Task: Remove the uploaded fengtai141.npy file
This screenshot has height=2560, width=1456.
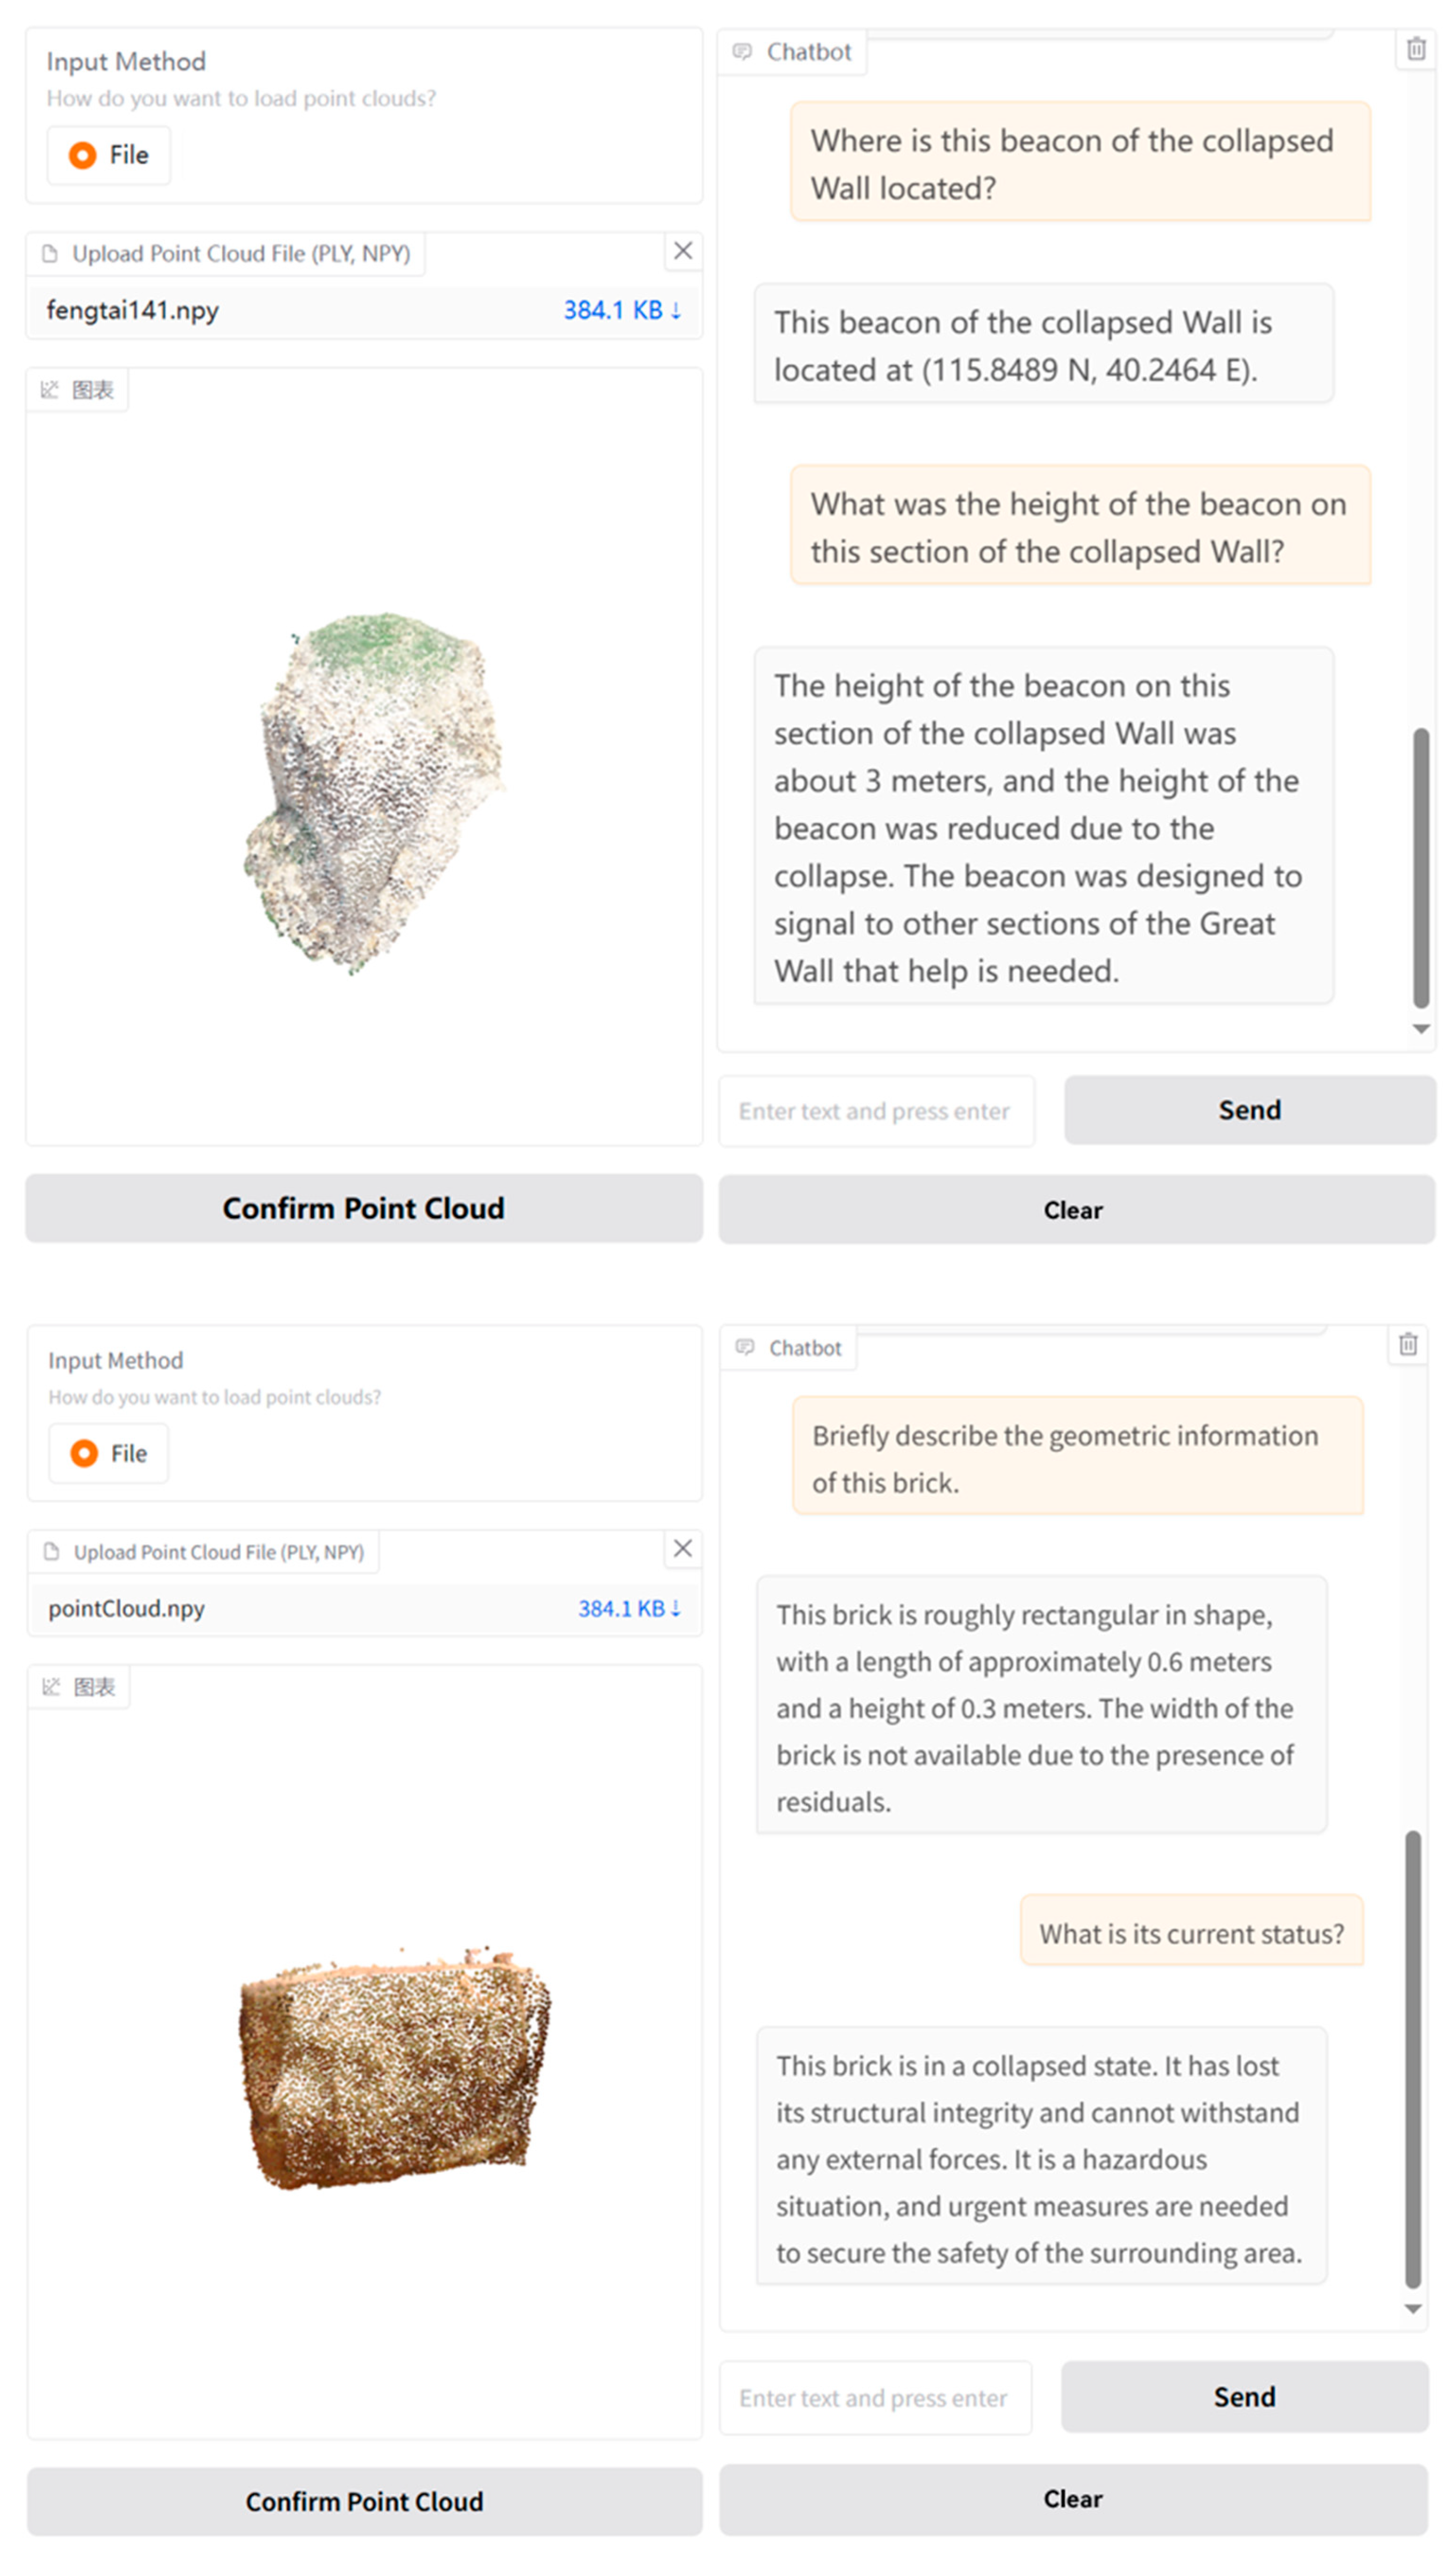Action: tap(683, 250)
